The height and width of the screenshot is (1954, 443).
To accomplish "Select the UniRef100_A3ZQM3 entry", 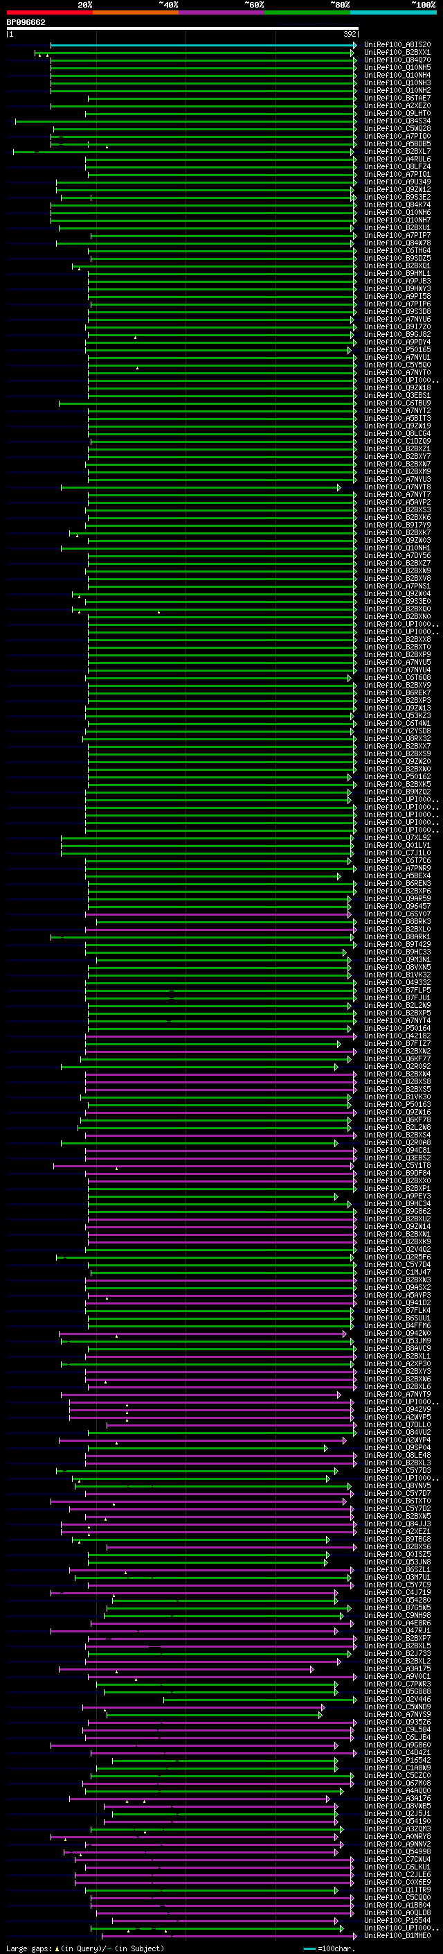I will [x=397, y=1829].
